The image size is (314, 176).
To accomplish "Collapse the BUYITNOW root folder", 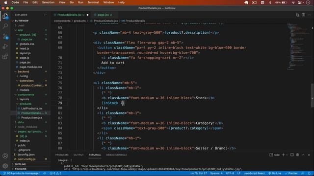I will coord(22,21).
